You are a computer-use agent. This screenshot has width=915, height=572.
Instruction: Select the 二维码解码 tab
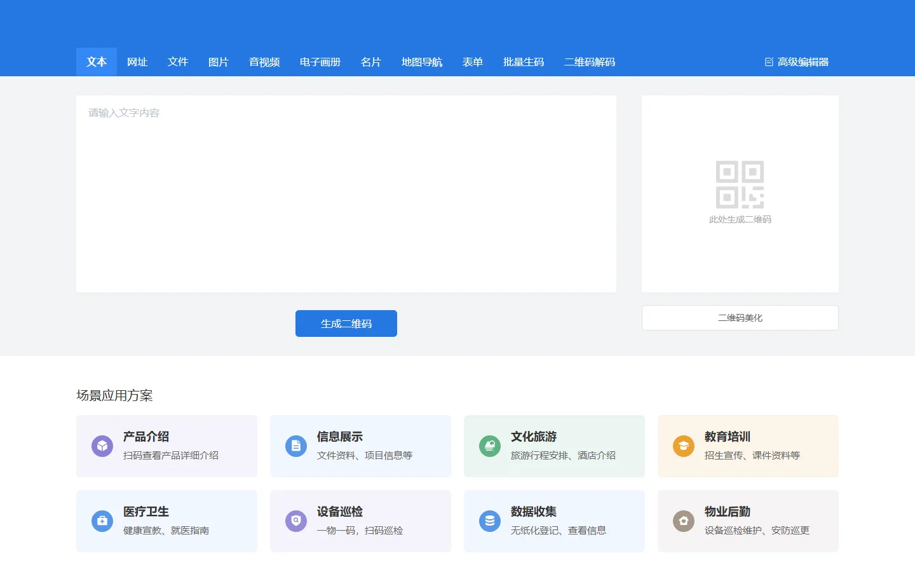click(x=590, y=62)
